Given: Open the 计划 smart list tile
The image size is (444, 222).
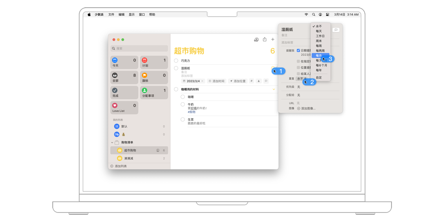Looking at the screenshot, I should coord(154,62).
